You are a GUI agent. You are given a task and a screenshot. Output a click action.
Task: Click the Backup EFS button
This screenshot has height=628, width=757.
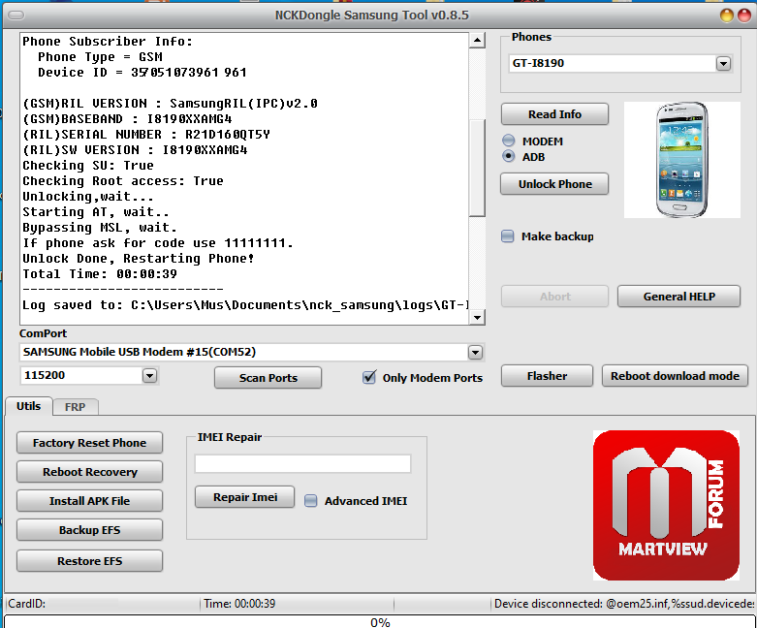(89, 530)
